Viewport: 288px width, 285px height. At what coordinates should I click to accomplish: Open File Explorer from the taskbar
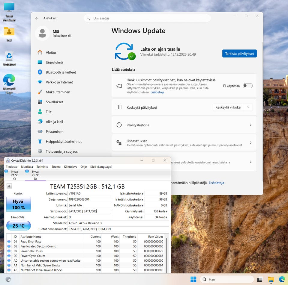point(271,280)
